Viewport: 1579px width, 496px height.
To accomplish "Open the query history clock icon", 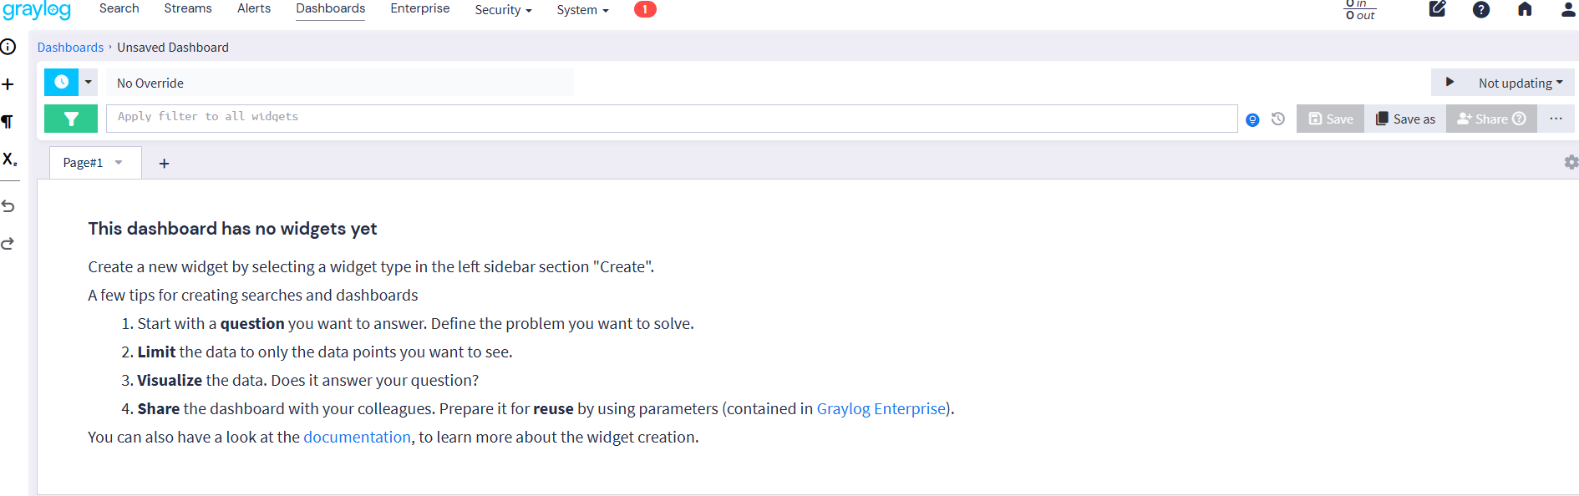I will [1278, 119].
